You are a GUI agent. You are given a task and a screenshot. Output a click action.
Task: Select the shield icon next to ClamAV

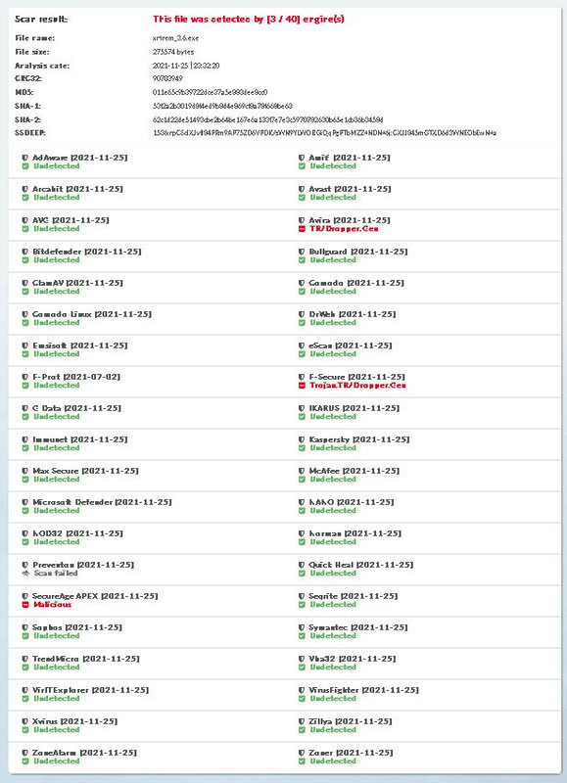tap(25, 283)
